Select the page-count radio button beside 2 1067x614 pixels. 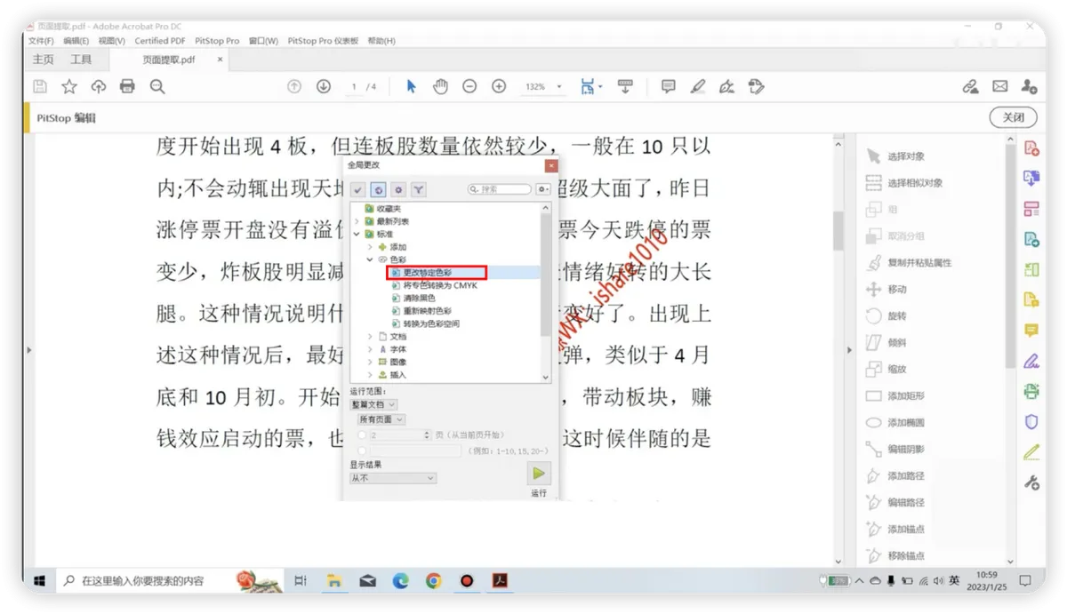(362, 435)
